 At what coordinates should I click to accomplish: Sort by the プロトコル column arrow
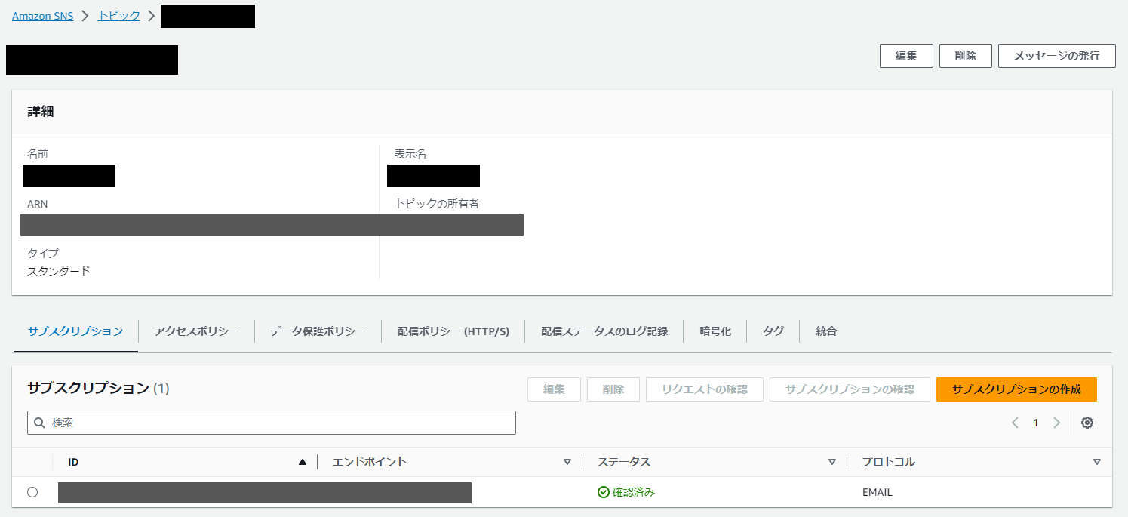click(x=1097, y=462)
